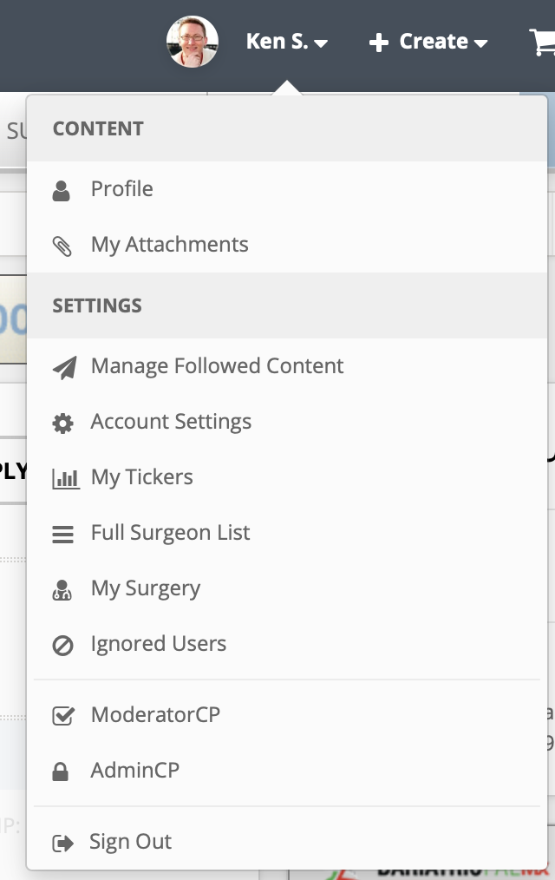
Task: Click the gear icon for Account Settings
Action: click(x=62, y=424)
